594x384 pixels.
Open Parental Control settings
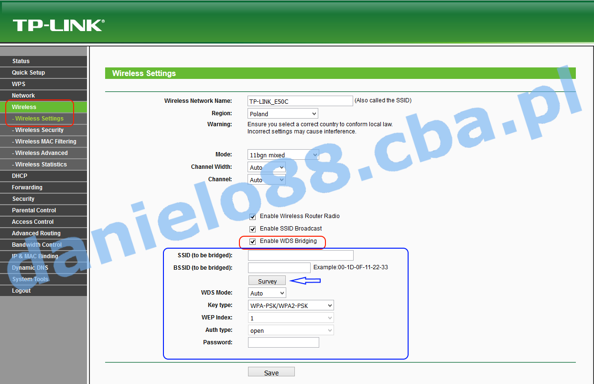click(43, 210)
